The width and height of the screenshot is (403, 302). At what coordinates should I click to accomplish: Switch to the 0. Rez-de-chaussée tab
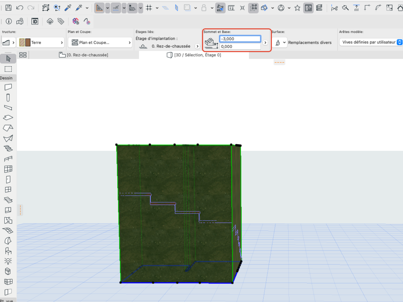coord(83,55)
